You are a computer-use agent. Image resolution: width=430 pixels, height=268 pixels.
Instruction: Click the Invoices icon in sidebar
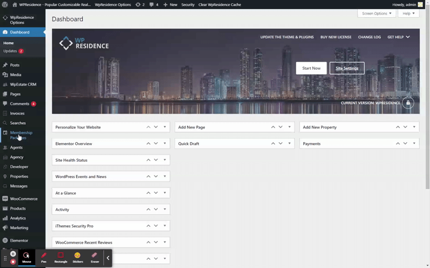coord(5,113)
